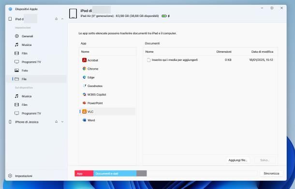
Task: Select M365 Copilot in the app list
Action: point(107,94)
